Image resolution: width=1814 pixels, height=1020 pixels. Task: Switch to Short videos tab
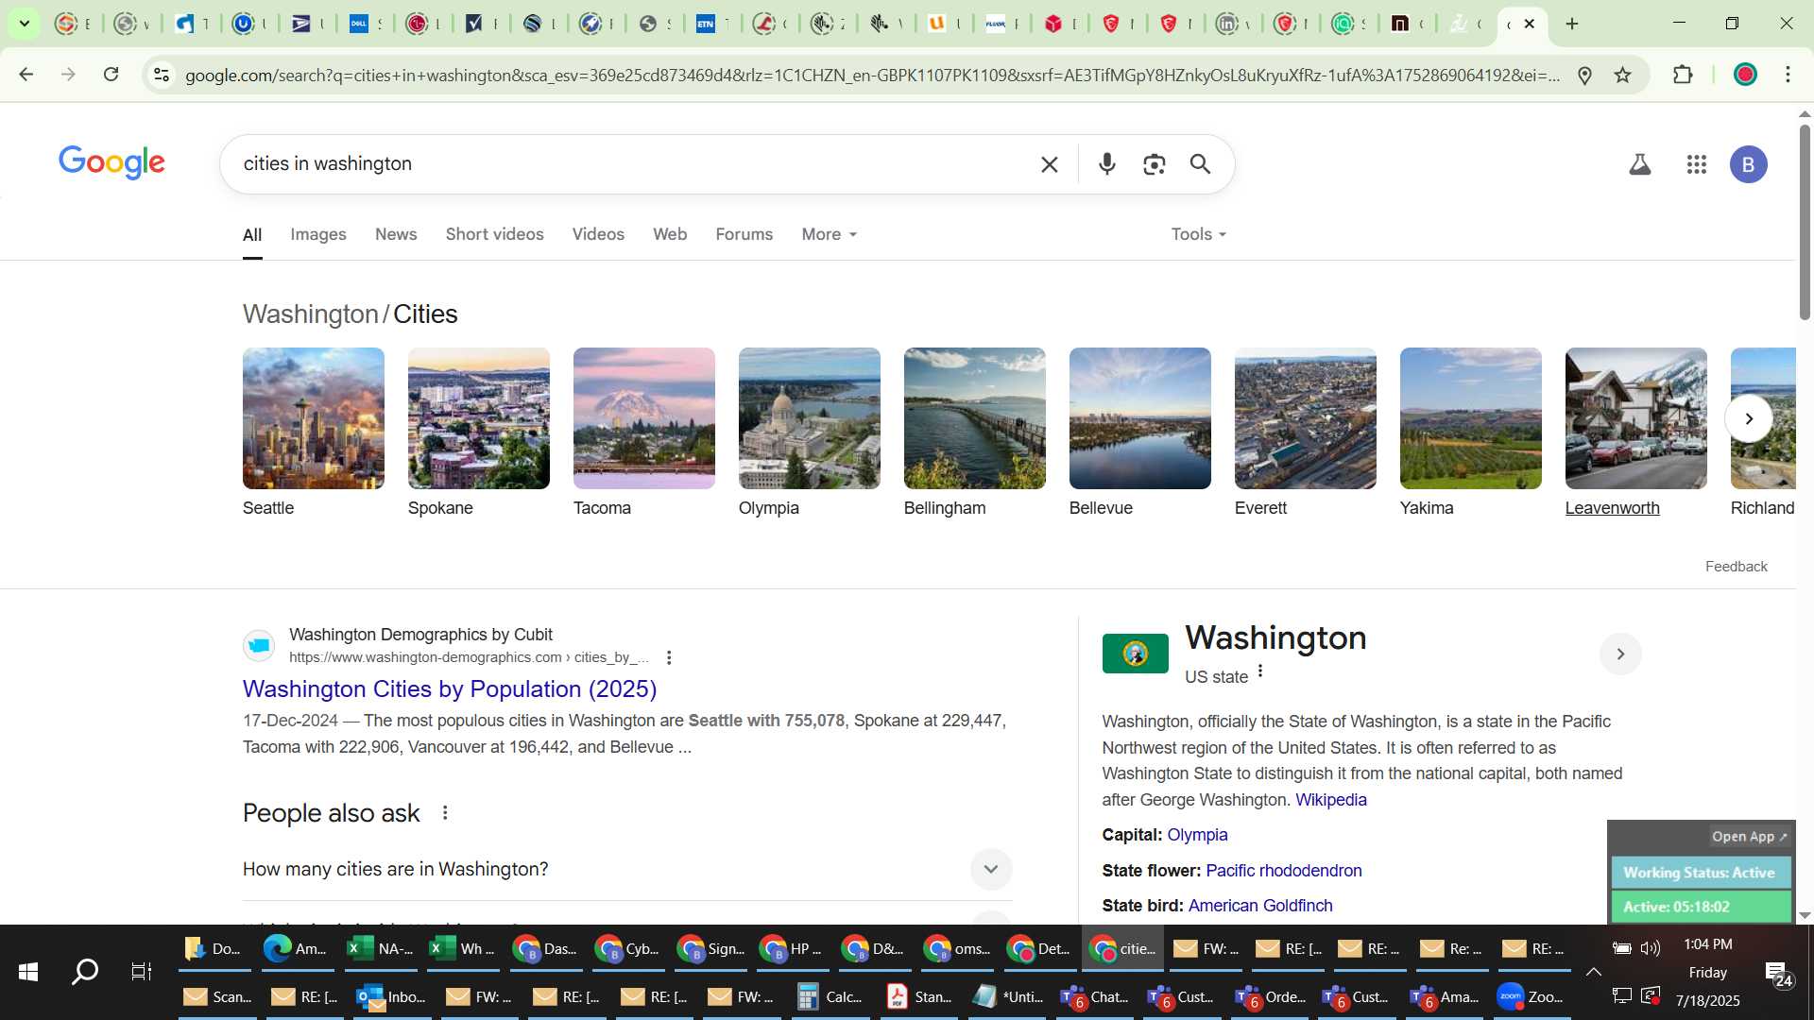click(x=494, y=234)
